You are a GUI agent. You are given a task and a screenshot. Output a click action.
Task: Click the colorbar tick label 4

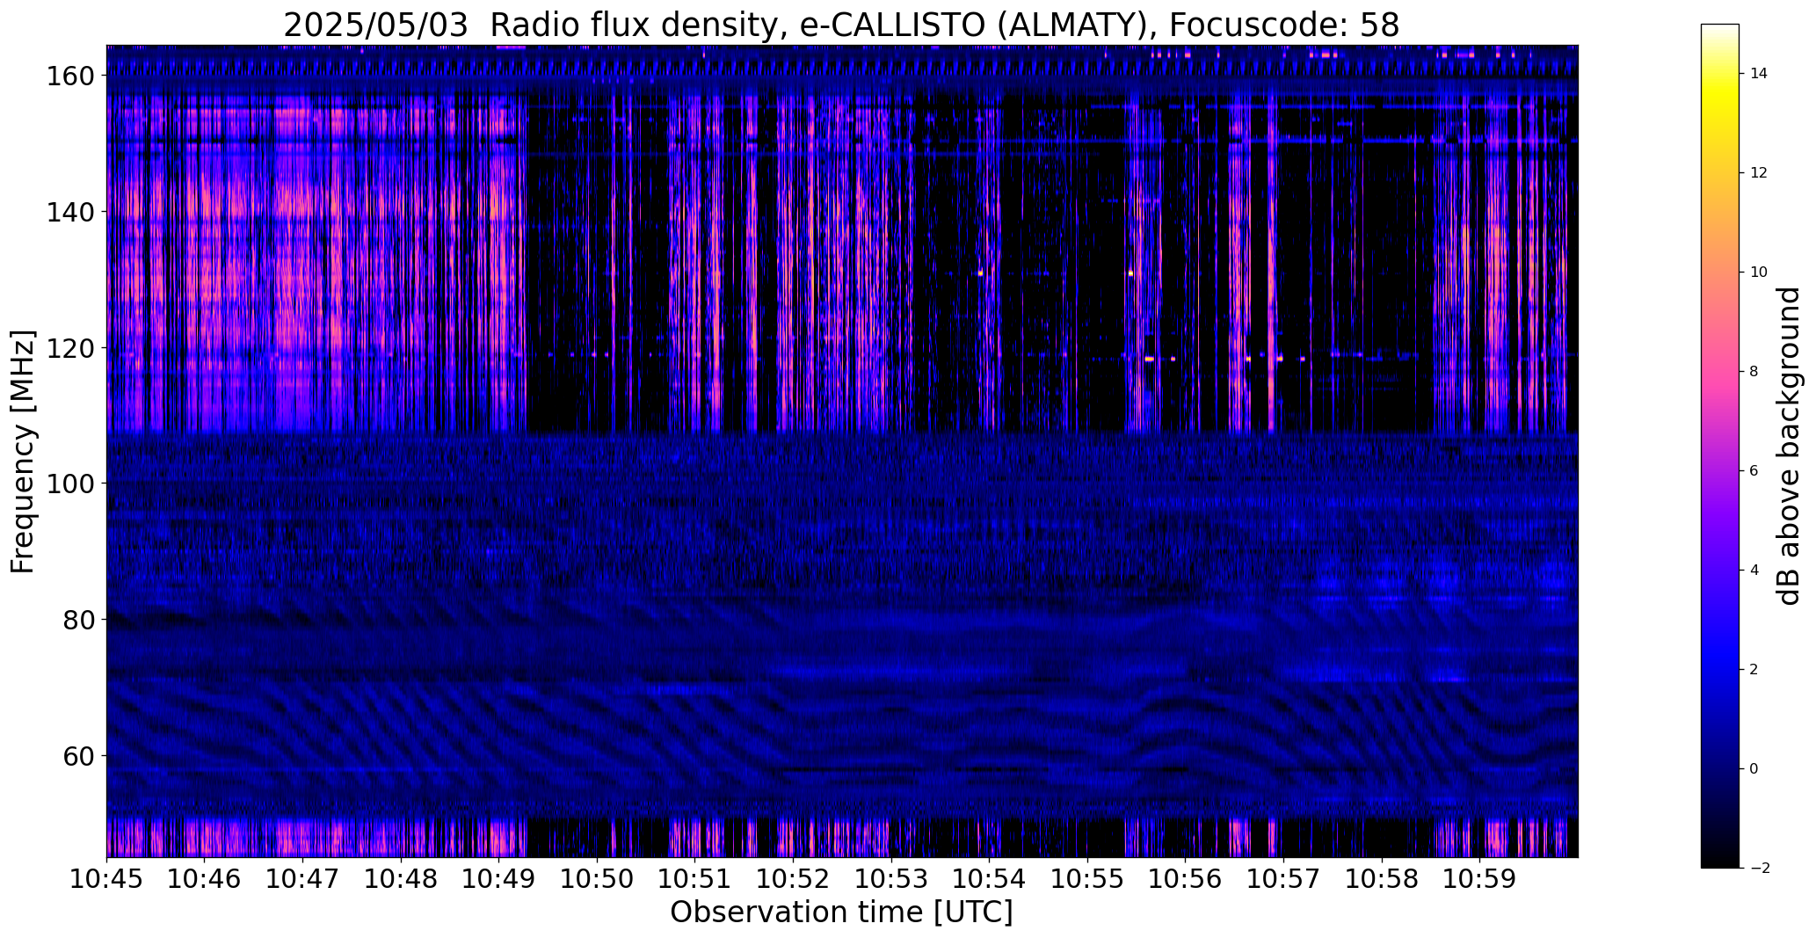[x=1754, y=571]
